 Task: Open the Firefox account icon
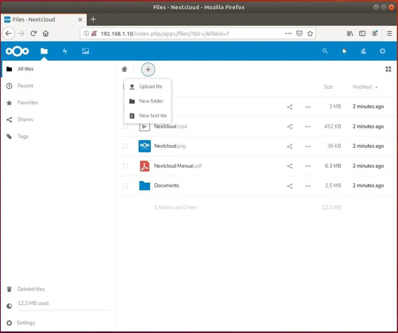(x=375, y=33)
